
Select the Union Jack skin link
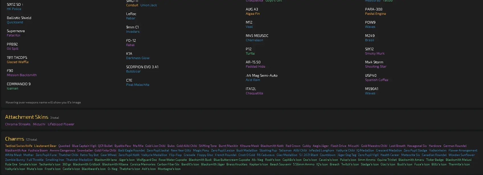click(x=148, y=5)
